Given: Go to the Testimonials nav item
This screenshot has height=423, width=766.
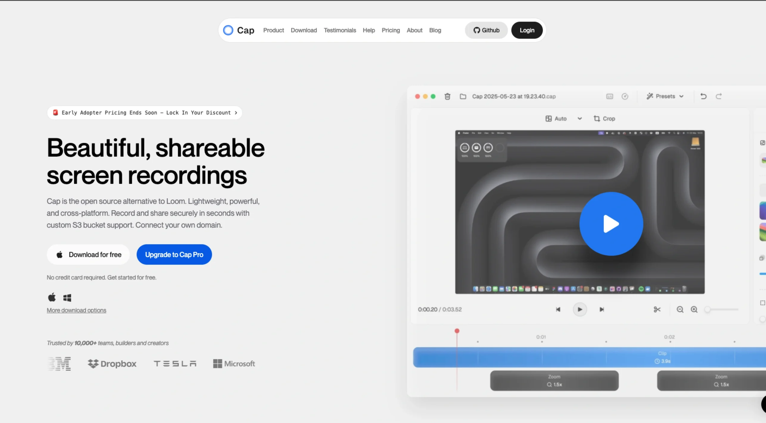Looking at the screenshot, I should [340, 30].
